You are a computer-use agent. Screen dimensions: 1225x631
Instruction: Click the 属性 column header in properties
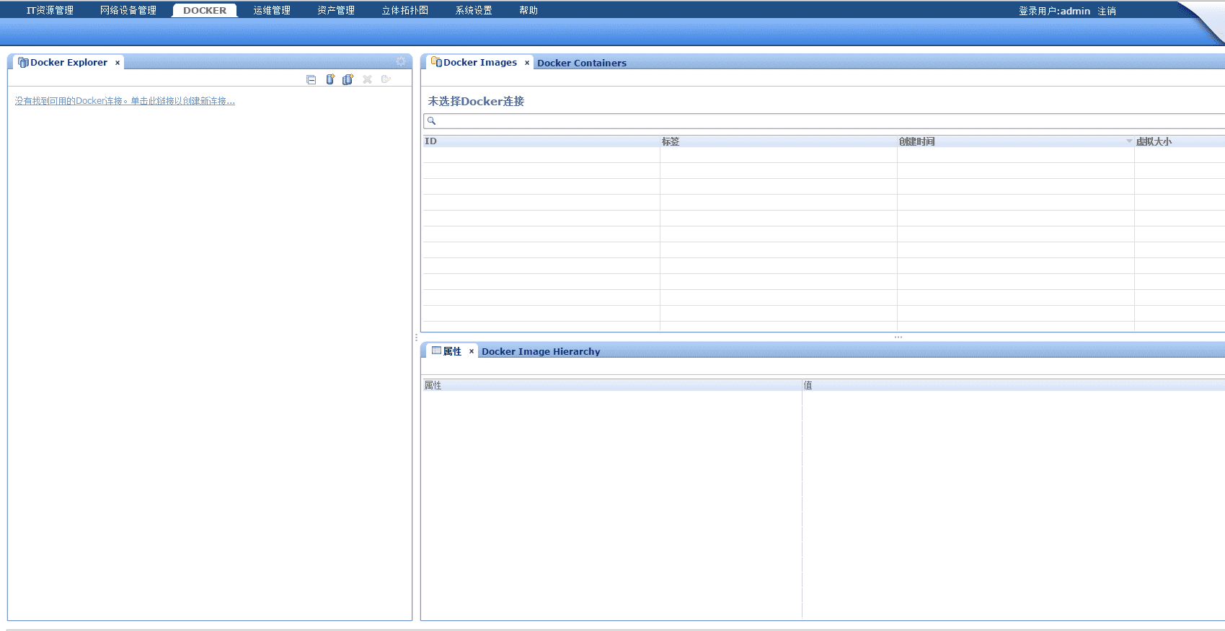click(612, 385)
